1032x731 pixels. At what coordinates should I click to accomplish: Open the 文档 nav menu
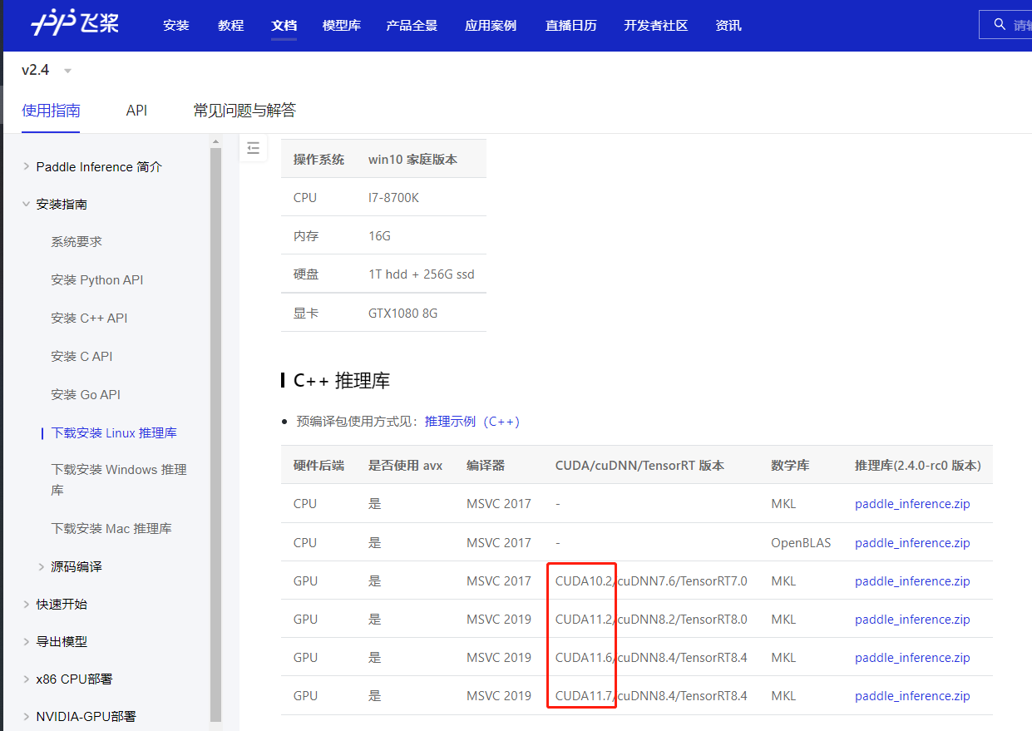pyautogui.click(x=284, y=25)
